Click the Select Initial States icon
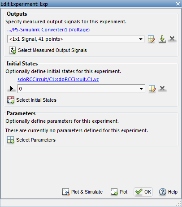 (x=11, y=100)
